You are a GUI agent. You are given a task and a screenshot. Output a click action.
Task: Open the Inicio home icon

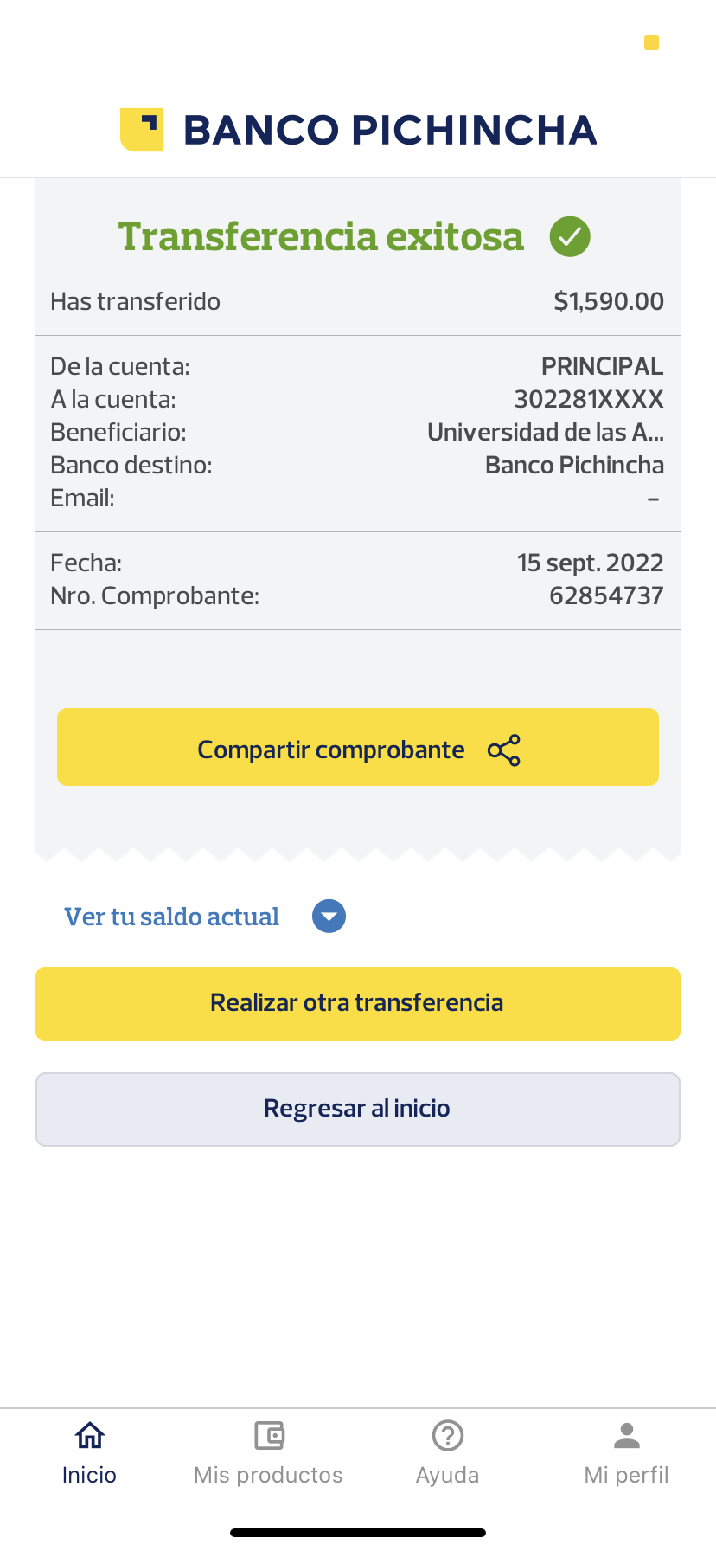click(90, 1435)
